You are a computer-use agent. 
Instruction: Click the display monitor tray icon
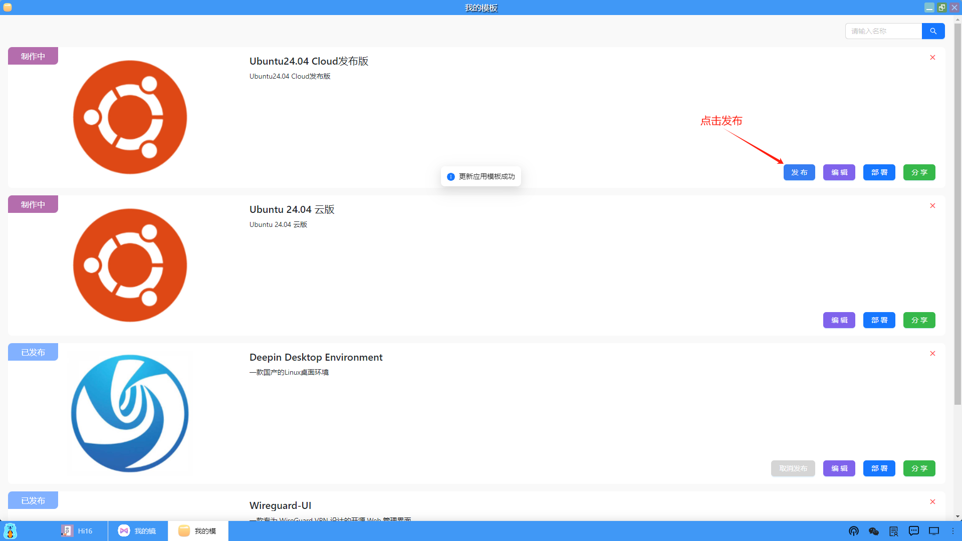tap(934, 531)
